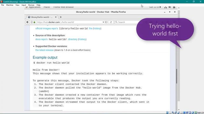Open a new Firefox tab
This screenshot has height=114, width=204.
[x=61, y=17]
